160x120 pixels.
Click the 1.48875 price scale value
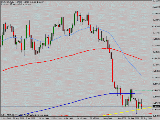(156, 90)
